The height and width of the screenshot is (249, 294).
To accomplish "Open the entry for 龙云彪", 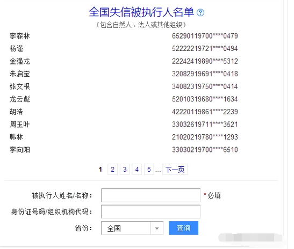I will pyautogui.click(x=20, y=99).
